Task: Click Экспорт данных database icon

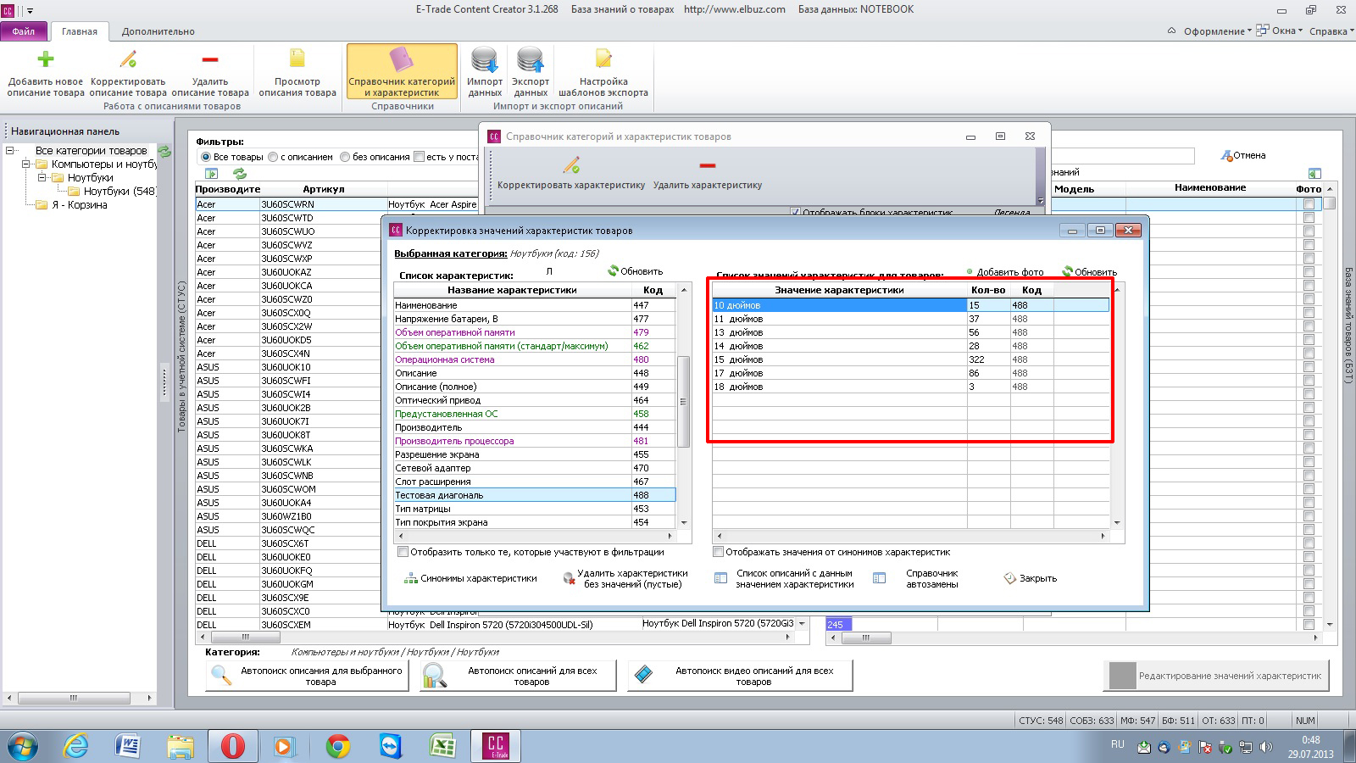Action: point(531,60)
